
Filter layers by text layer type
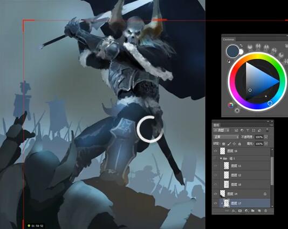pyautogui.click(x=248, y=130)
